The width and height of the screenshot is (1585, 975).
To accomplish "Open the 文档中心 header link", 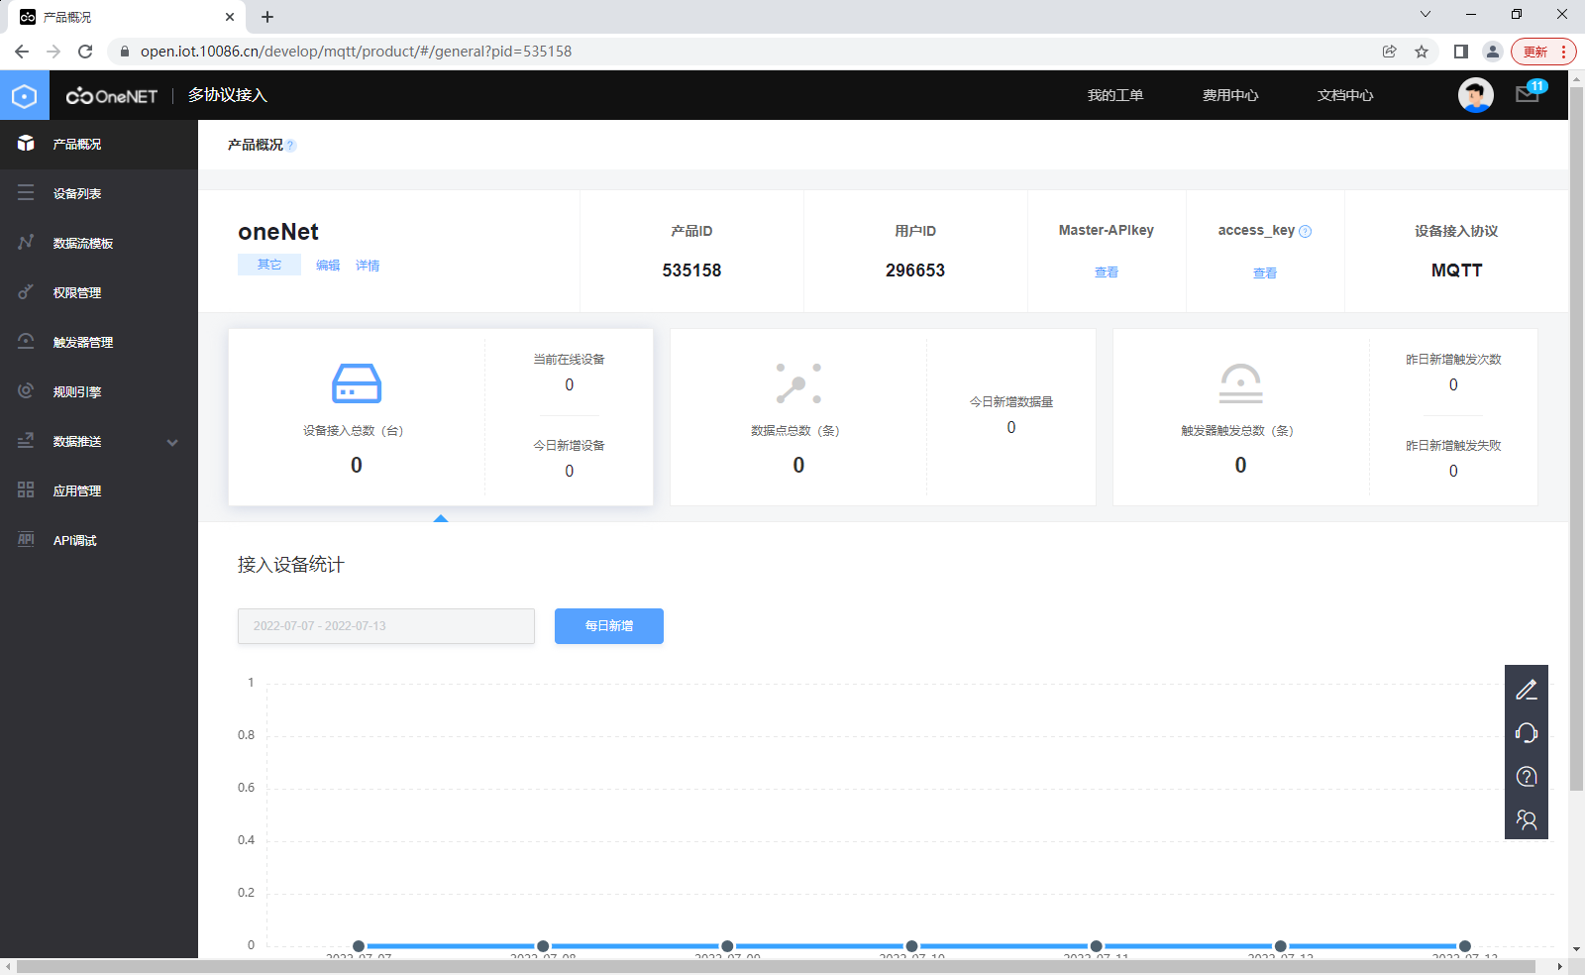I will 1344,96.
